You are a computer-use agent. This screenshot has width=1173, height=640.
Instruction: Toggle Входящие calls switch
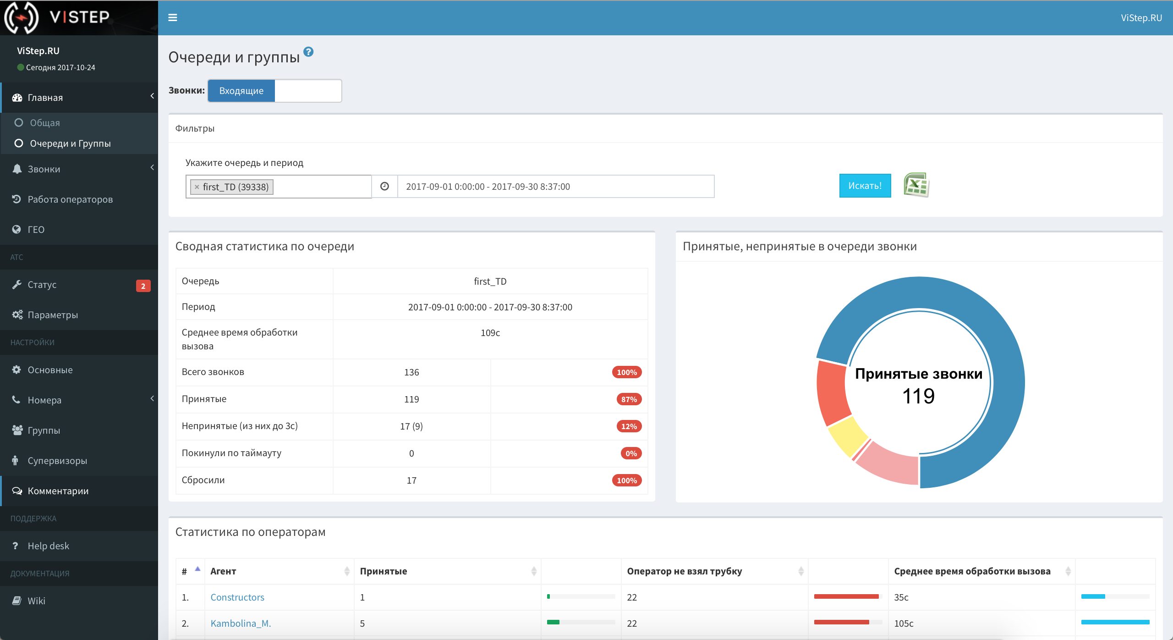coord(241,91)
